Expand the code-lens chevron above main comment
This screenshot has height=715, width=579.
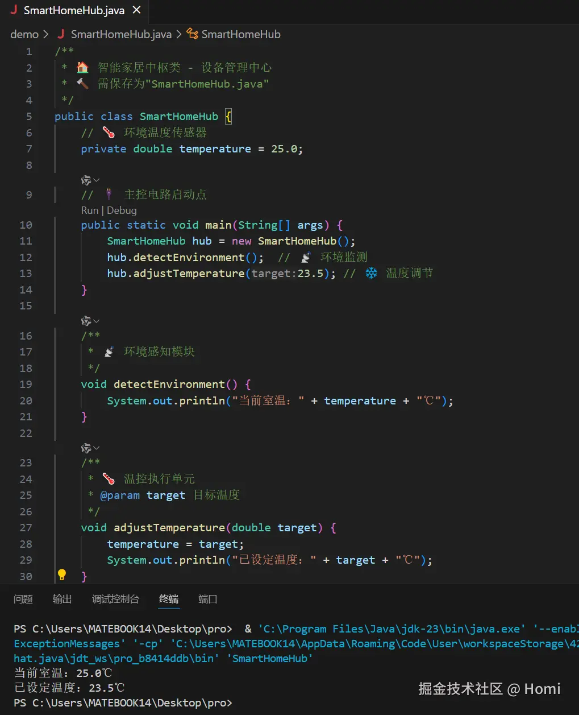tap(96, 180)
